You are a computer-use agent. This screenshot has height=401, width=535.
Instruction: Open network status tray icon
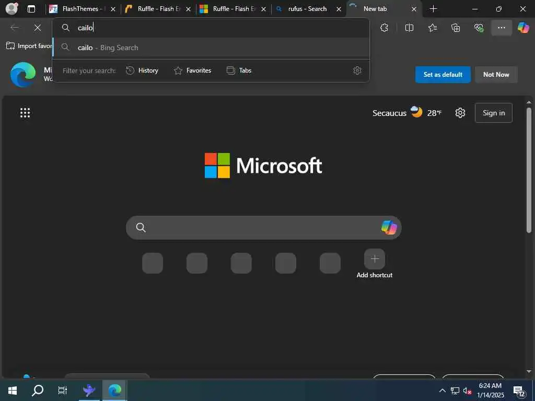pos(455,391)
